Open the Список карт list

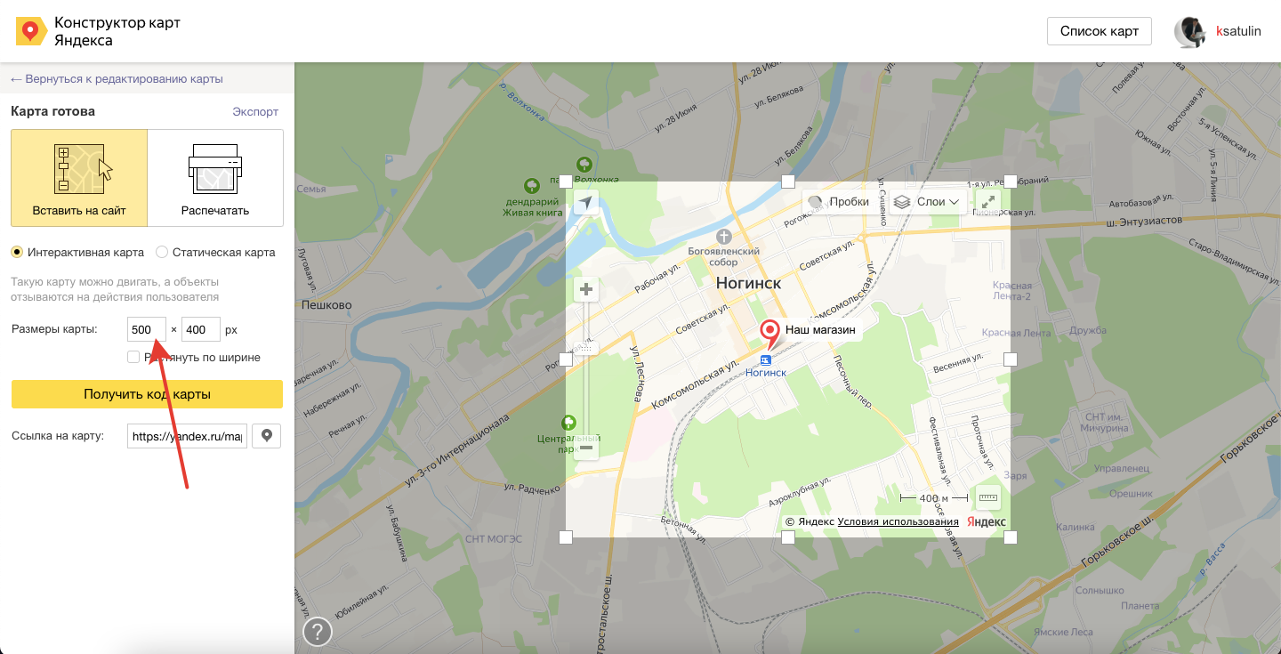tap(1099, 31)
